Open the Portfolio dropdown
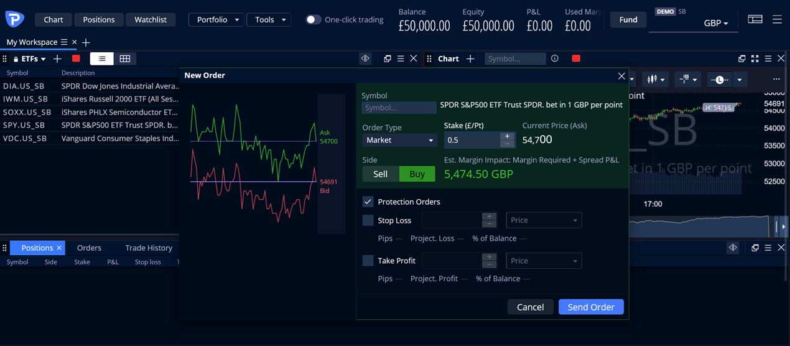790x346 pixels. (x=216, y=19)
